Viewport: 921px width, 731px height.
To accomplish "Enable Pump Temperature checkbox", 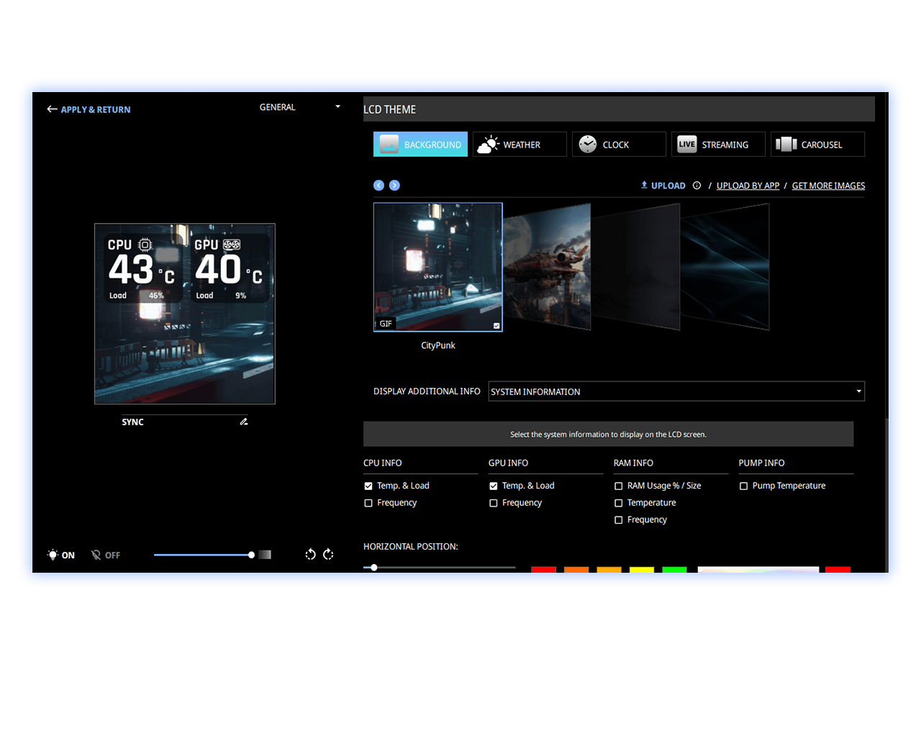I will [744, 486].
